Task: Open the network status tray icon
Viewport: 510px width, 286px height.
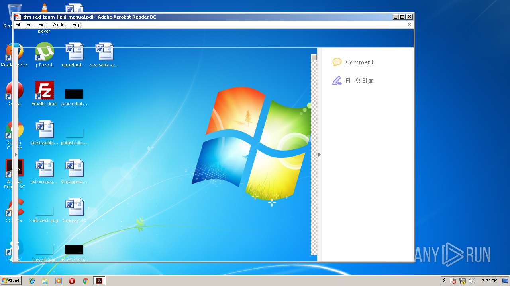Action: coord(463,281)
